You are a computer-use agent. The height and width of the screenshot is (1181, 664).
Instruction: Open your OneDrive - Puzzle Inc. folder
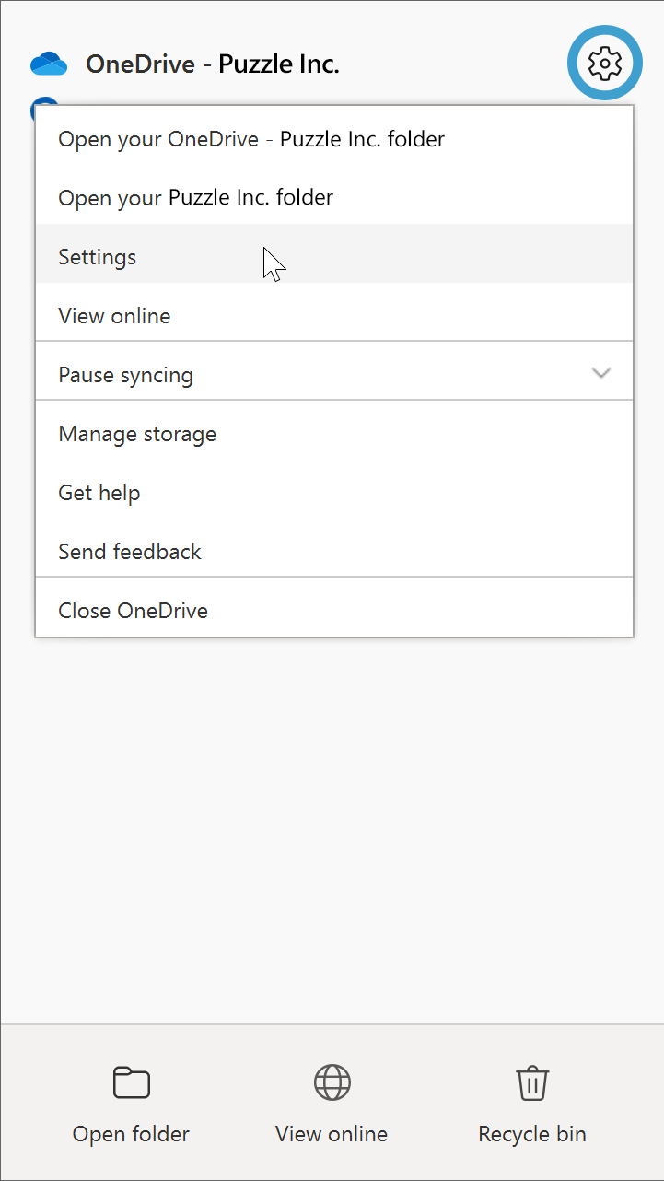250,139
